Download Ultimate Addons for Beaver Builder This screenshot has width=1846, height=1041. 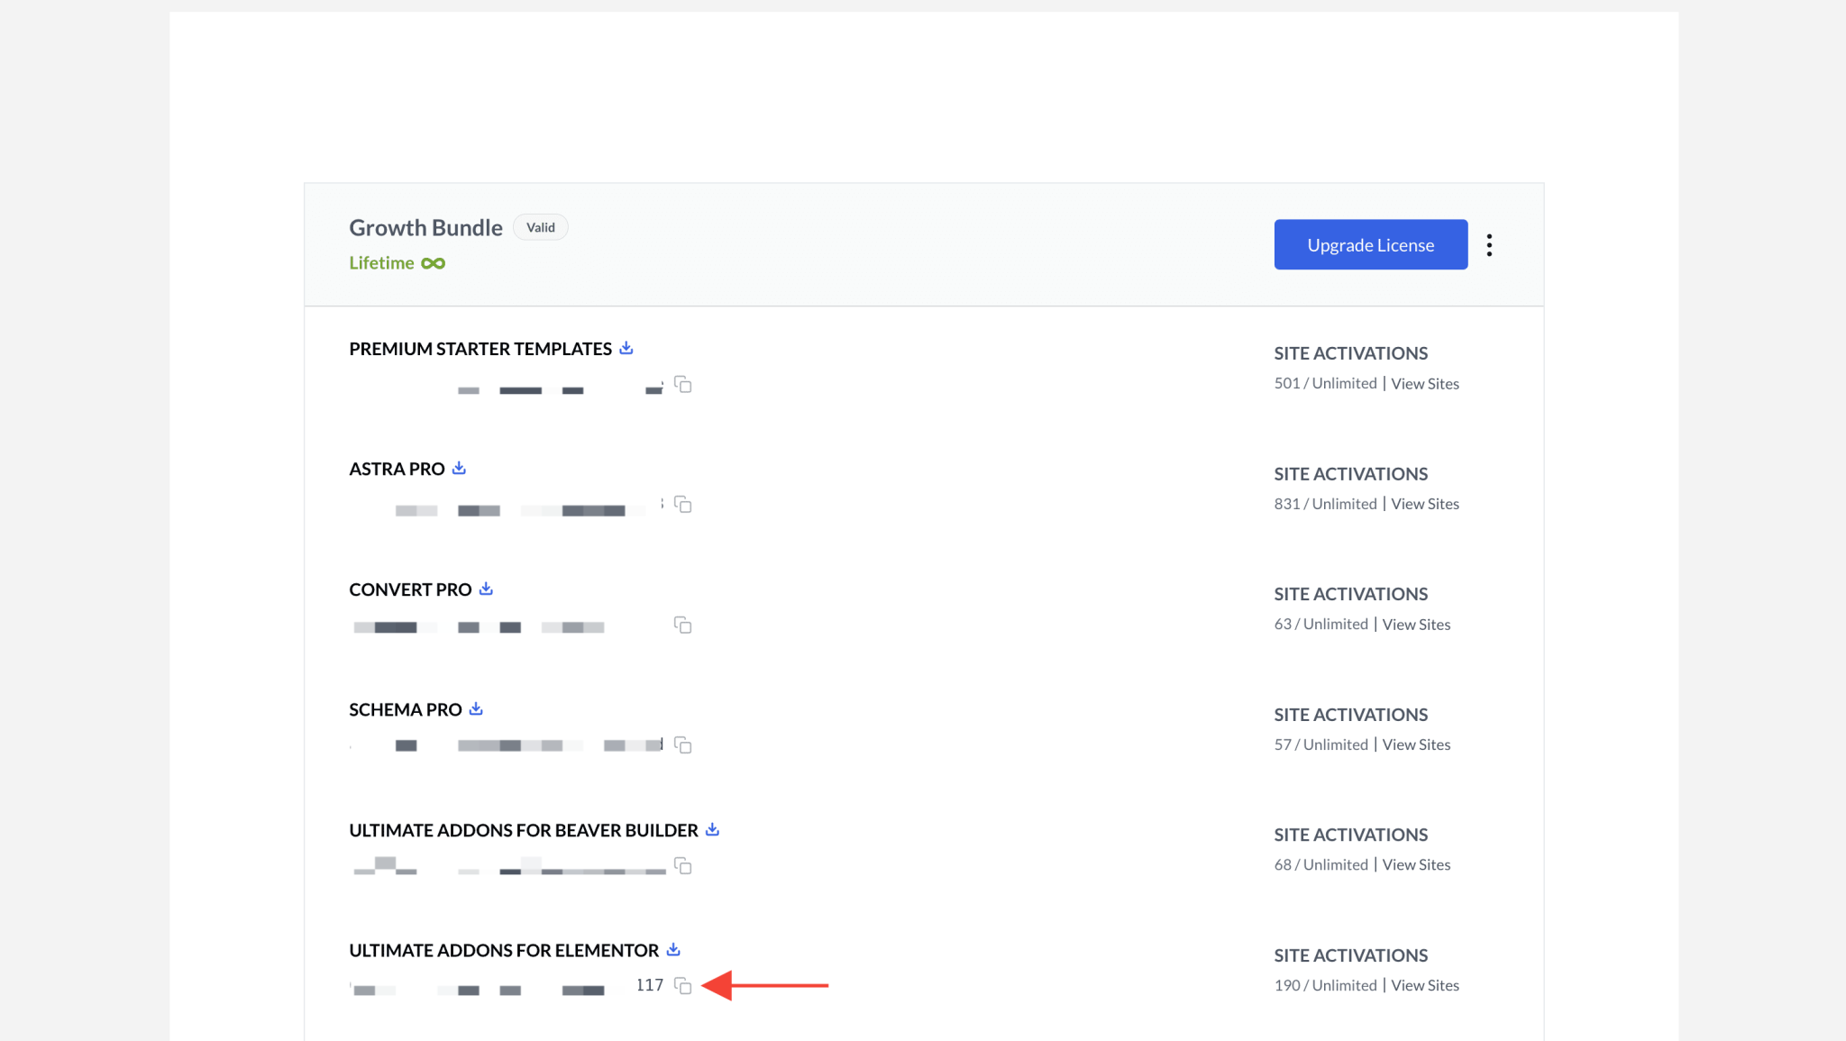712,829
